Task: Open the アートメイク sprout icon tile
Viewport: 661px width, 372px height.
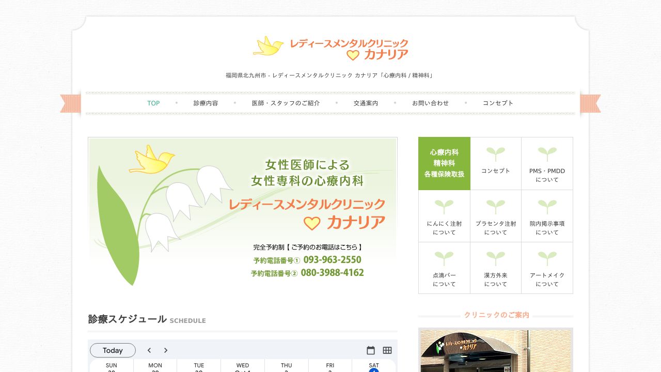Action: [547, 268]
